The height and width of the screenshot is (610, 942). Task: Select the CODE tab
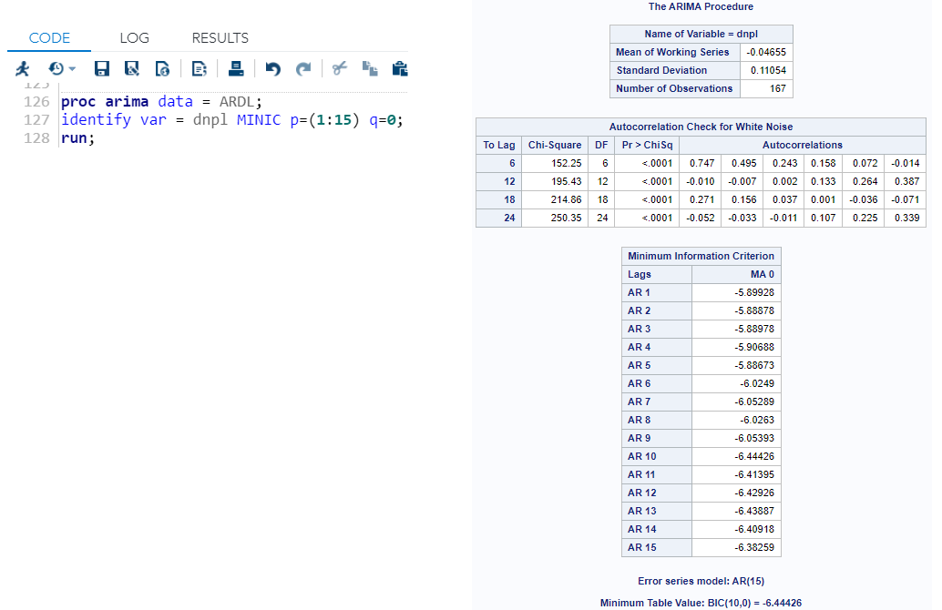[x=49, y=38]
